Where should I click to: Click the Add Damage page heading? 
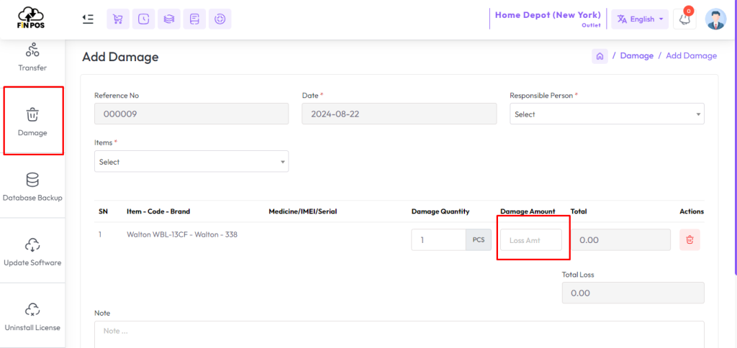tap(120, 58)
